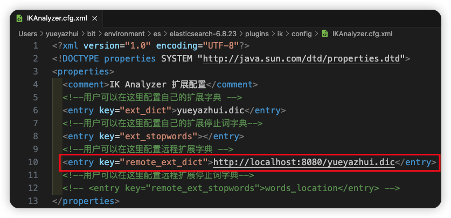Click DOCTYPE keyword on line 2
Screen dimensions: 451x218
pyautogui.click(x=81, y=59)
